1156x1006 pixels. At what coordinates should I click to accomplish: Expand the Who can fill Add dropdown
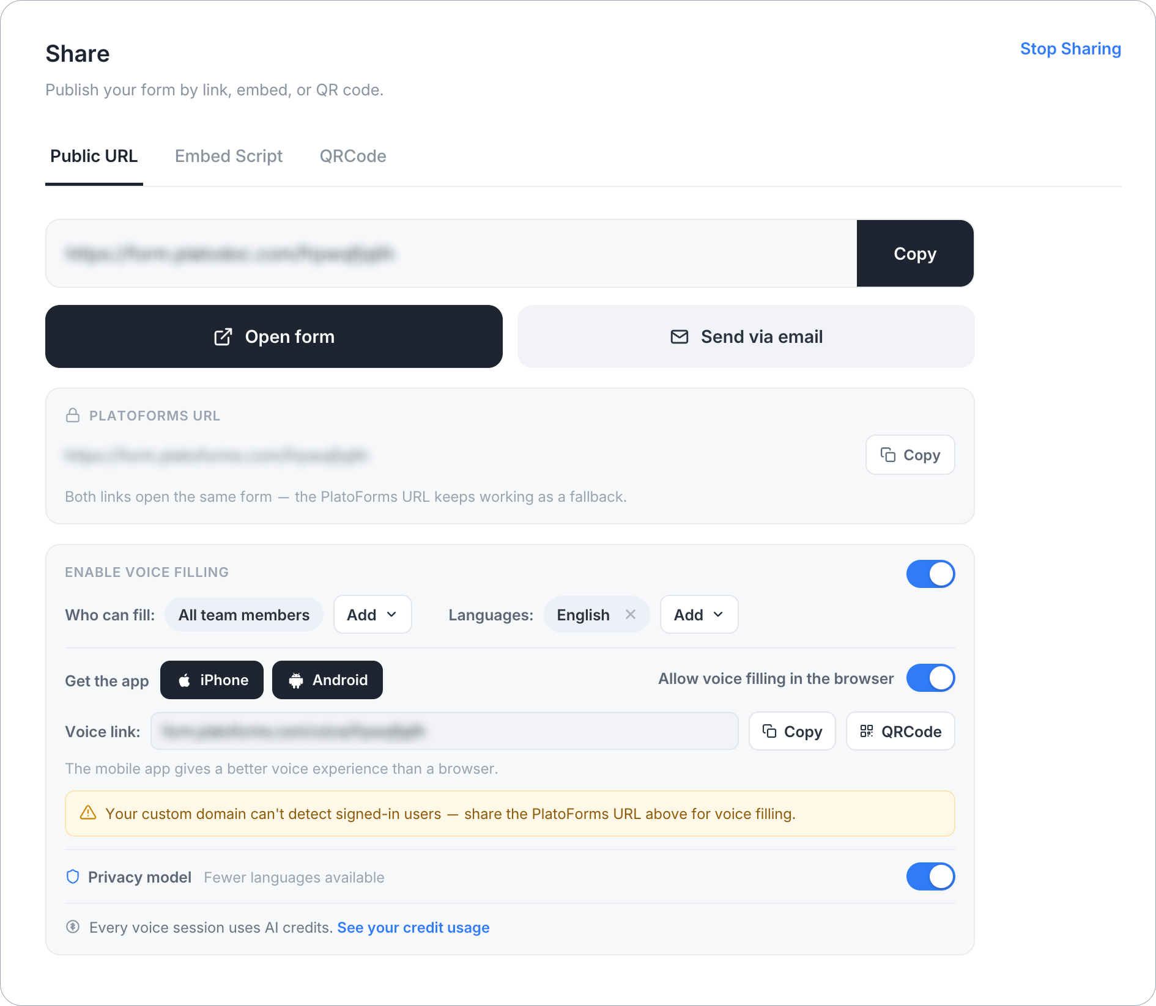tap(372, 614)
